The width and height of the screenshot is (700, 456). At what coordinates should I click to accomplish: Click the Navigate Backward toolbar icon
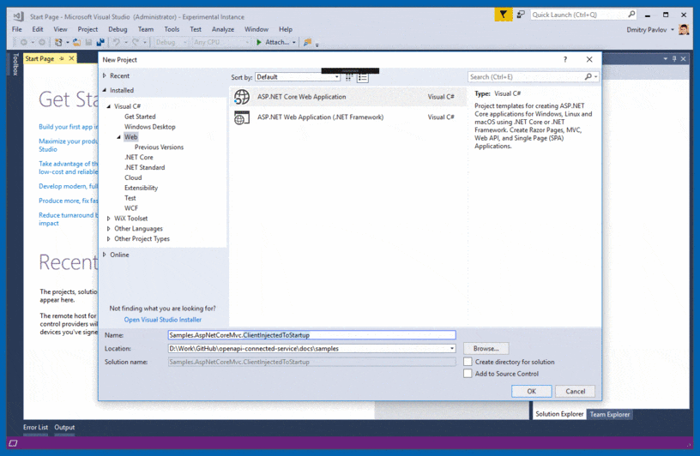pyautogui.click(x=24, y=42)
